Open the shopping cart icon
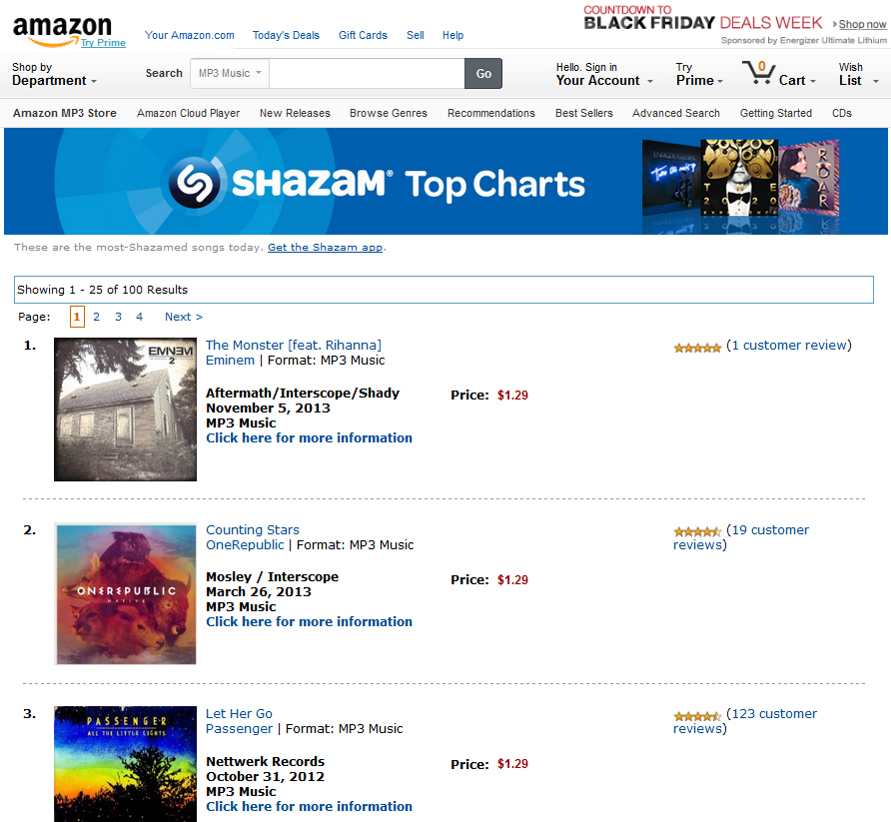 tap(758, 73)
